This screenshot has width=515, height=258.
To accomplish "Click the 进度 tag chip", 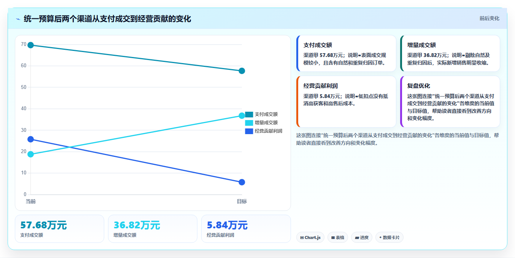I will [362, 237].
